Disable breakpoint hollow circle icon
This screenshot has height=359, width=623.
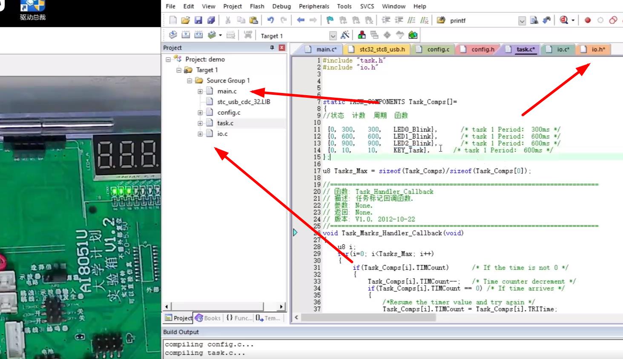tap(600, 20)
